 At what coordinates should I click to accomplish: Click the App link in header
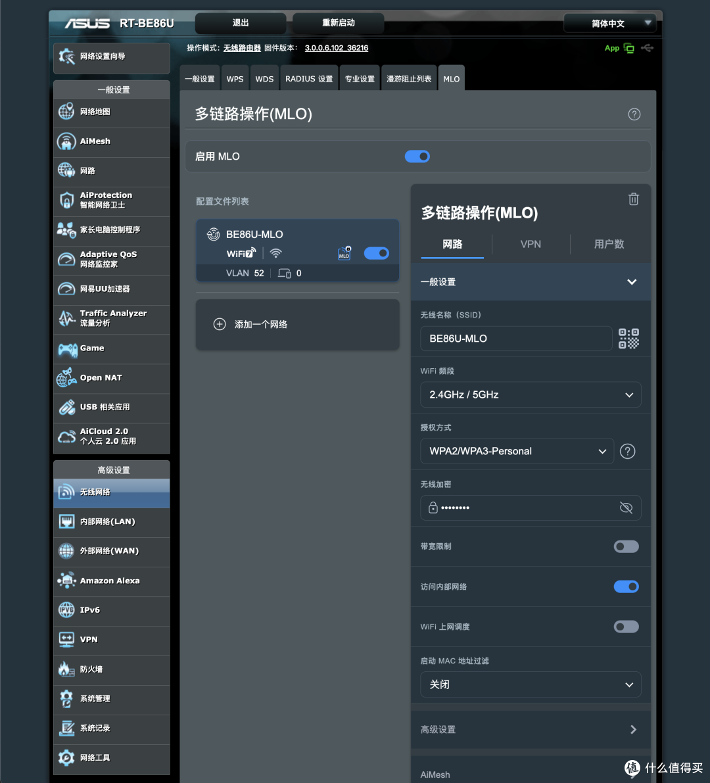[x=611, y=49]
